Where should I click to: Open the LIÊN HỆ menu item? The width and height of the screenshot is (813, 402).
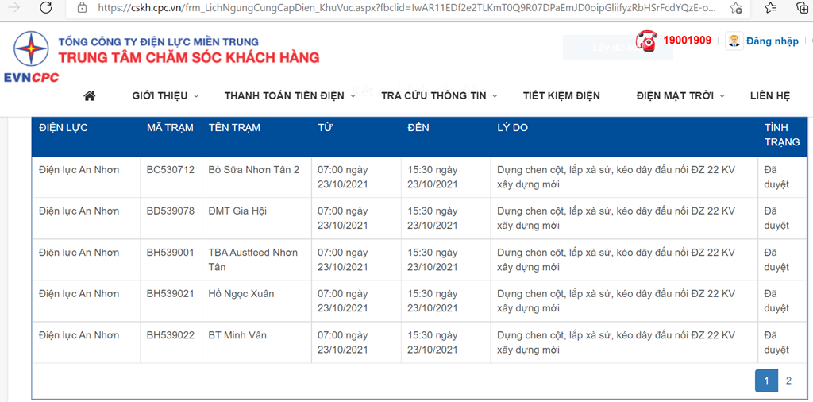[770, 95]
